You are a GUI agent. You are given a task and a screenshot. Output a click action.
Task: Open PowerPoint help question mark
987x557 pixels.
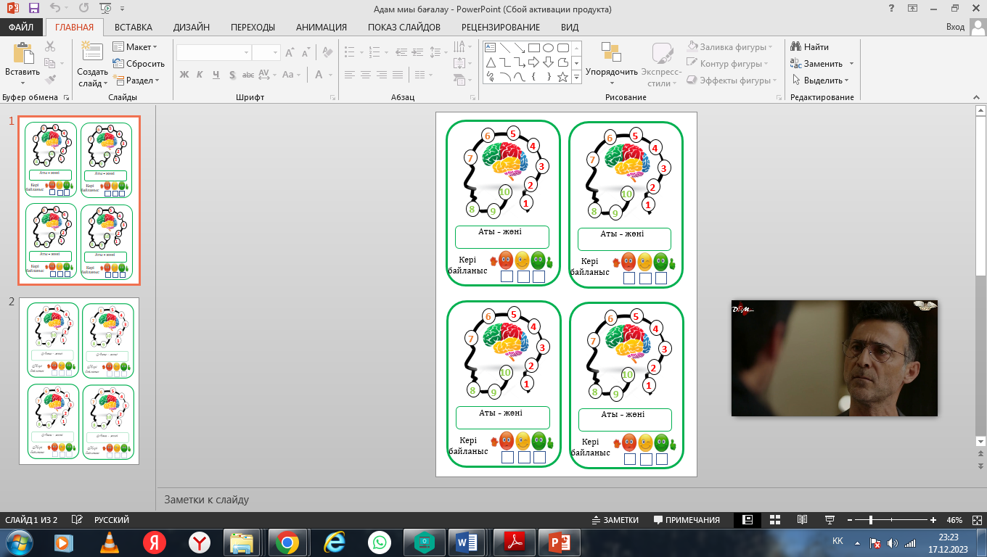pos(891,9)
